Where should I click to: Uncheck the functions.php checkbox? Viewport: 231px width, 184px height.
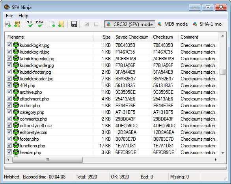point(9,145)
